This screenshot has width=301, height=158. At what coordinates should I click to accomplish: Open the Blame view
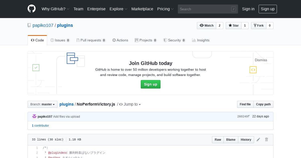[x=231, y=140]
